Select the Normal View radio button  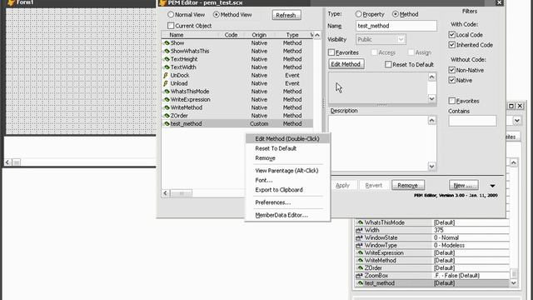(x=171, y=15)
